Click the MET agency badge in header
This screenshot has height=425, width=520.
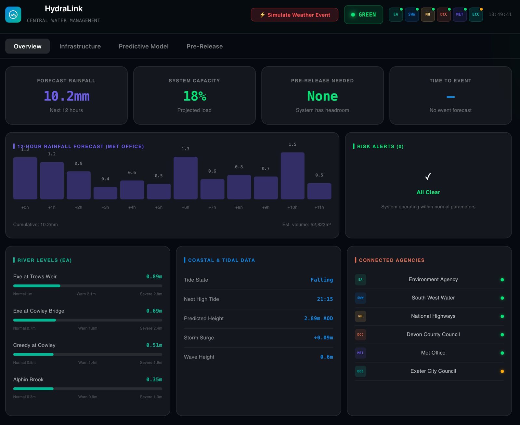(x=460, y=15)
